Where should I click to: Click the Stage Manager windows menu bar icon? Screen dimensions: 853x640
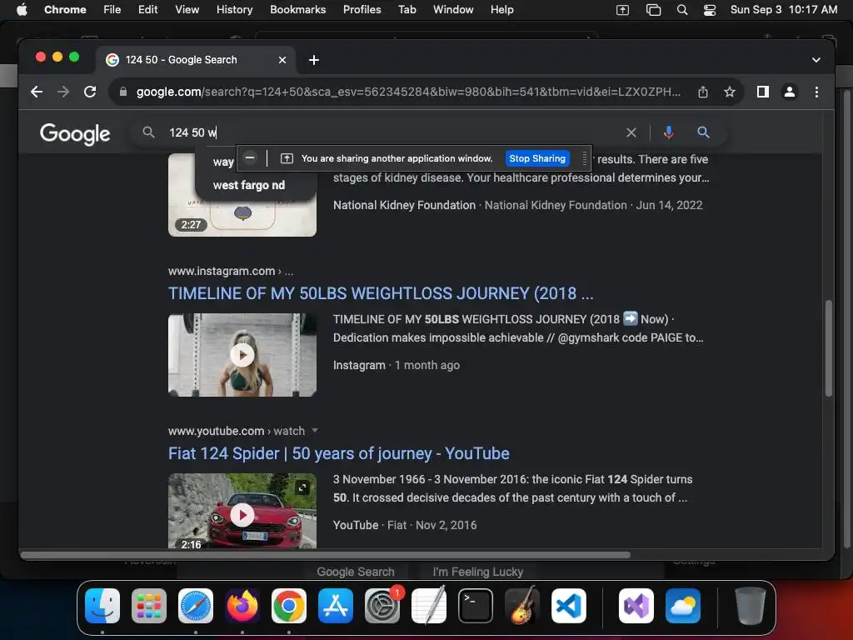tap(653, 10)
